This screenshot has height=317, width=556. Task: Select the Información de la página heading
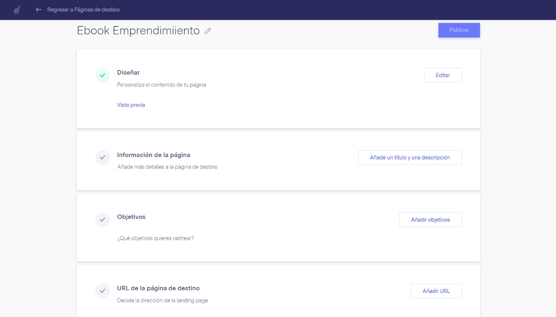pyautogui.click(x=154, y=155)
